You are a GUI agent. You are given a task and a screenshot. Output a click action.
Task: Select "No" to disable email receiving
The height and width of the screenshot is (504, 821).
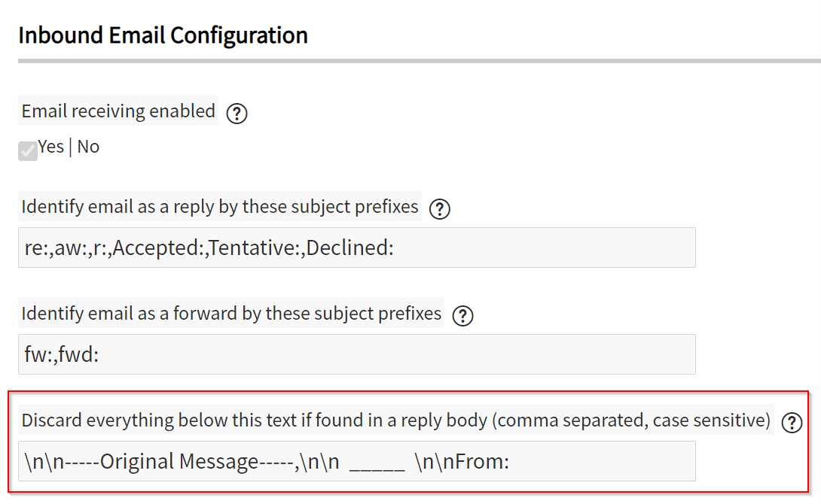click(88, 147)
